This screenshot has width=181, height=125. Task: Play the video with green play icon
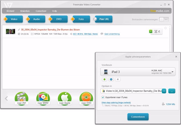coord(151,31)
